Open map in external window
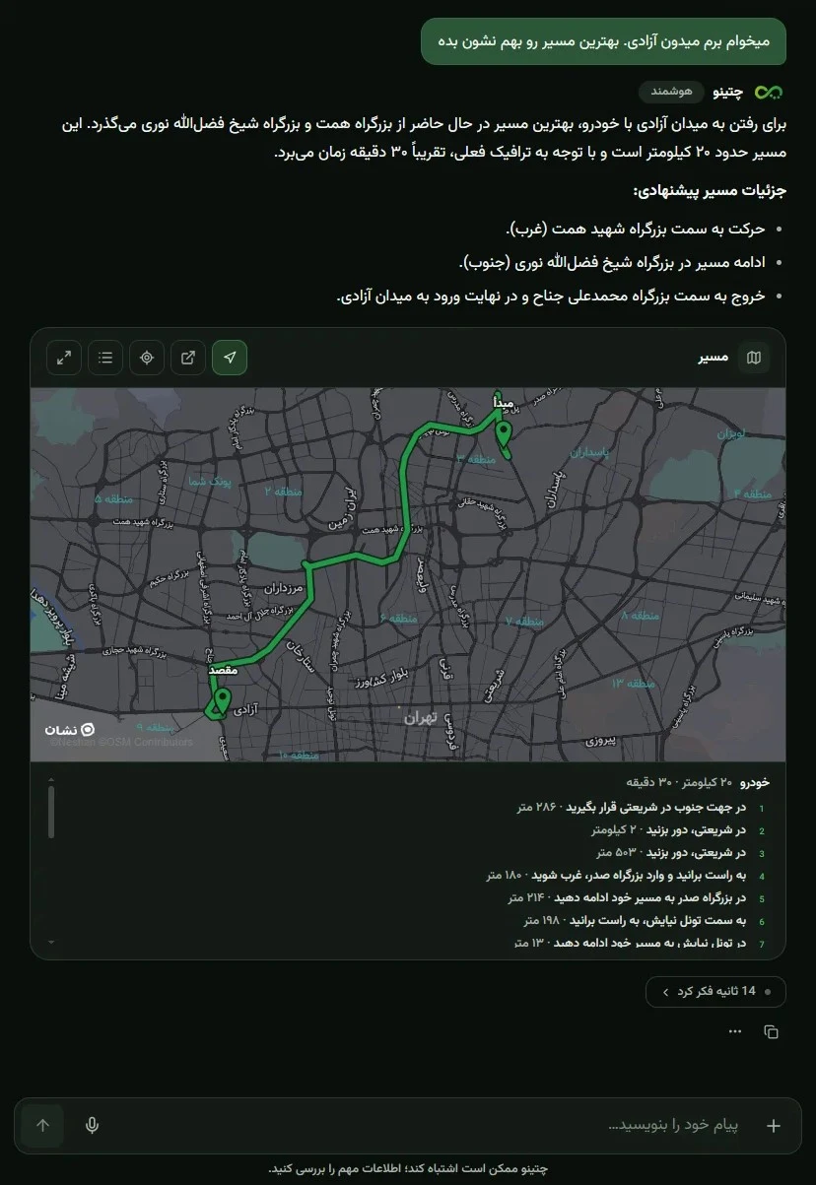816x1185 pixels. (x=188, y=358)
